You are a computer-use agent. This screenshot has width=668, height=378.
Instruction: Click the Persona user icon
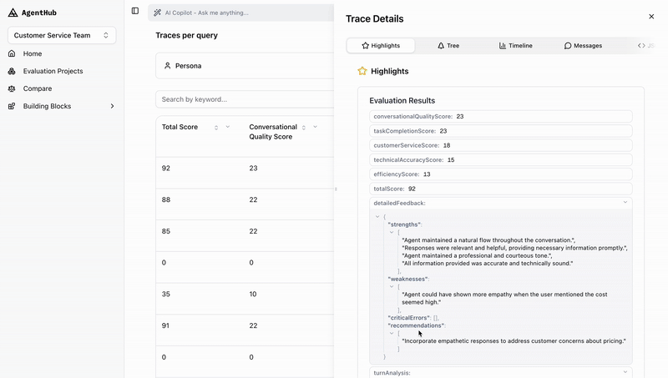click(168, 66)
